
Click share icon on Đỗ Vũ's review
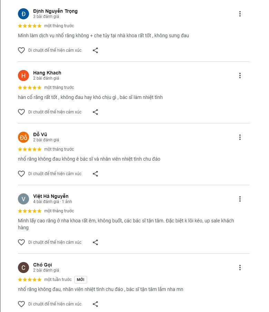tap(95, 174)
